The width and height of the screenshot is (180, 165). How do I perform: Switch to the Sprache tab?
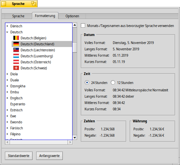pyautogui.click(x=18, y=16)
